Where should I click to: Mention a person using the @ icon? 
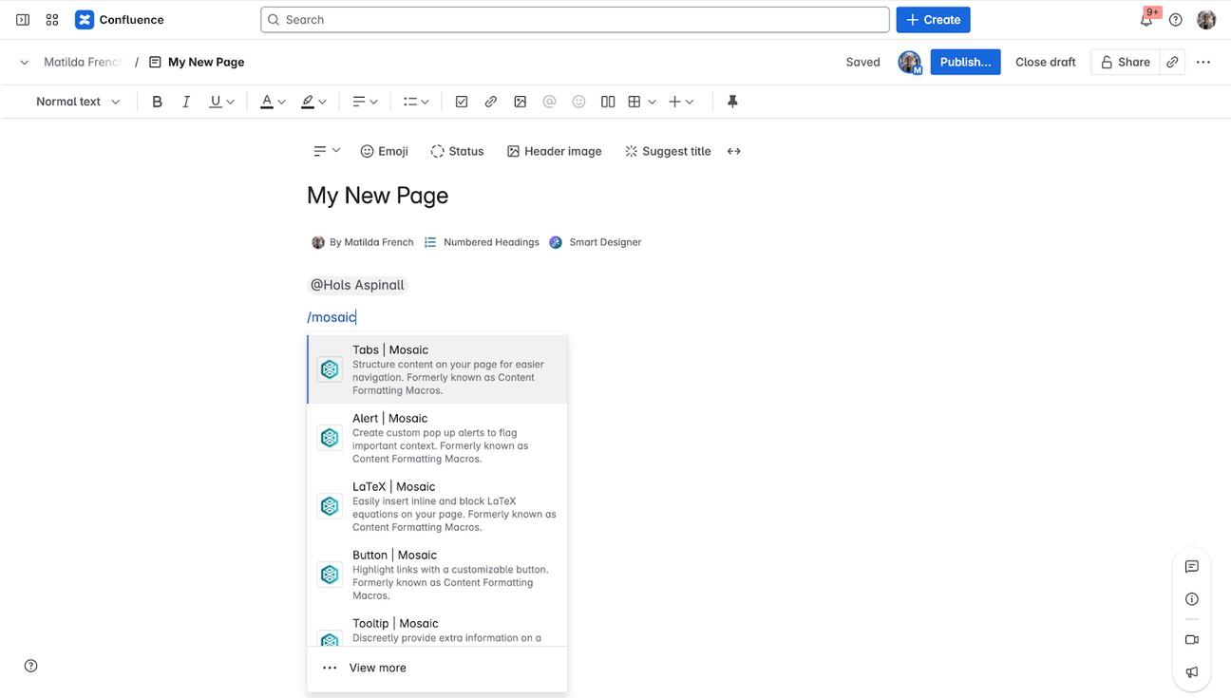(x=549, y=102)
